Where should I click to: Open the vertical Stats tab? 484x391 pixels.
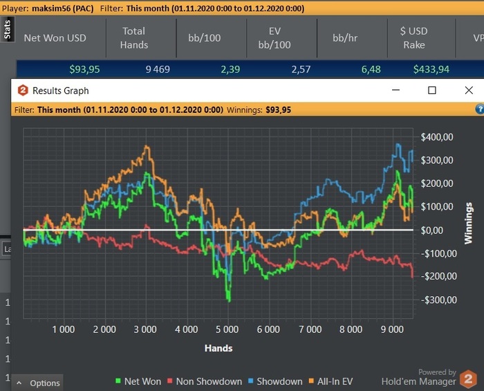7,29
